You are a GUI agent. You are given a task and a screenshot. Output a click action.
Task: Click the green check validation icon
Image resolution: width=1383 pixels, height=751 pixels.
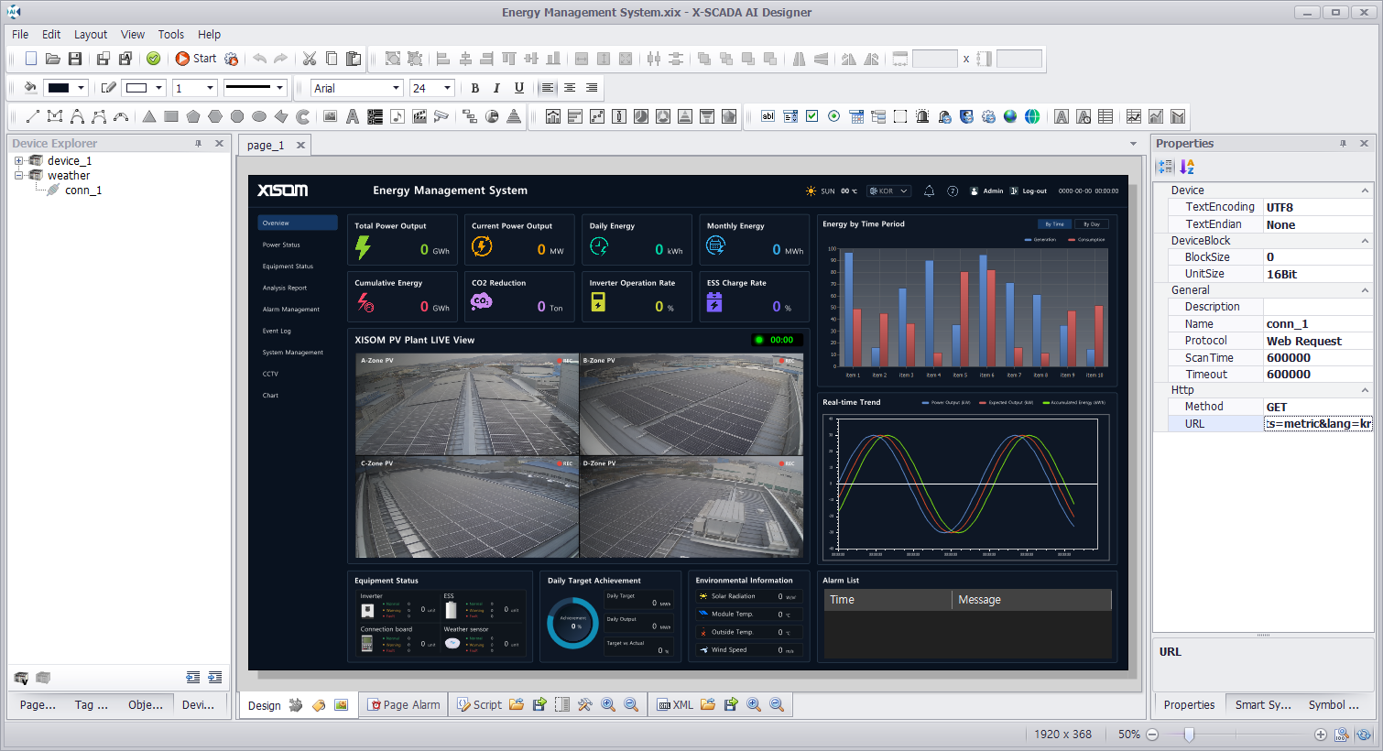point(153,59)
